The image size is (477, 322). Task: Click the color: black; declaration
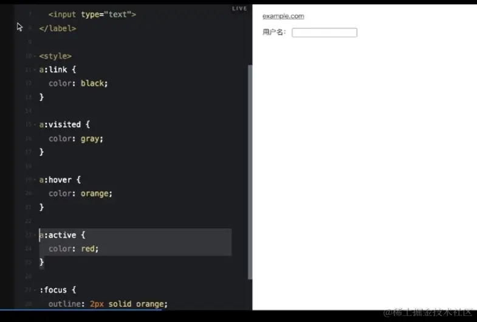point(78,83)
